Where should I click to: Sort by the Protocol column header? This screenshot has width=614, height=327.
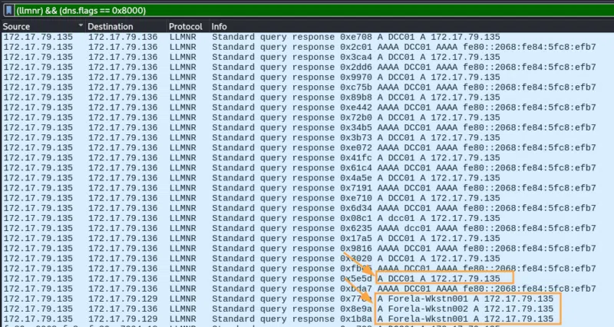187,26
